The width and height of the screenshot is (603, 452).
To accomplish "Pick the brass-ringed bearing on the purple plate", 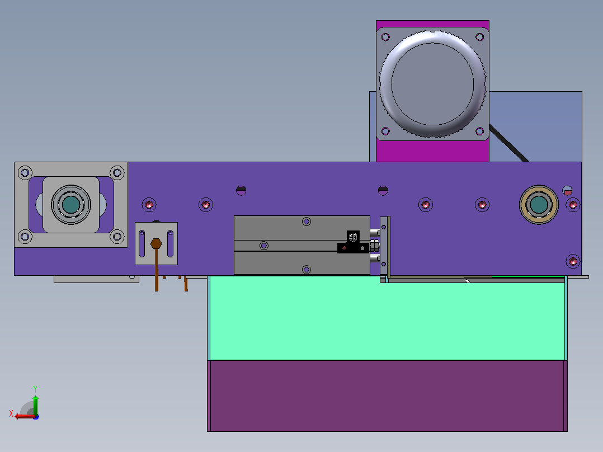I will tap(539, 205).
